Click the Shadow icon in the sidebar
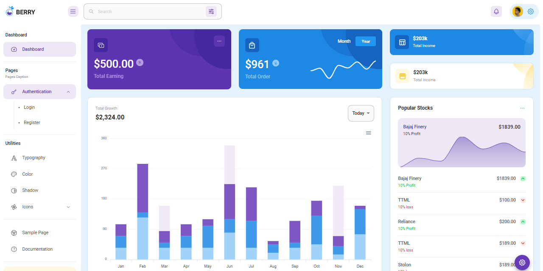This screenshot has width=543, height=271. pyautogui.click(x=14, y=190)
